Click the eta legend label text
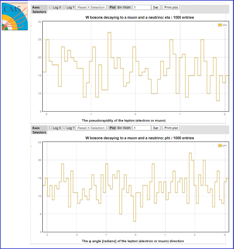 224,25
